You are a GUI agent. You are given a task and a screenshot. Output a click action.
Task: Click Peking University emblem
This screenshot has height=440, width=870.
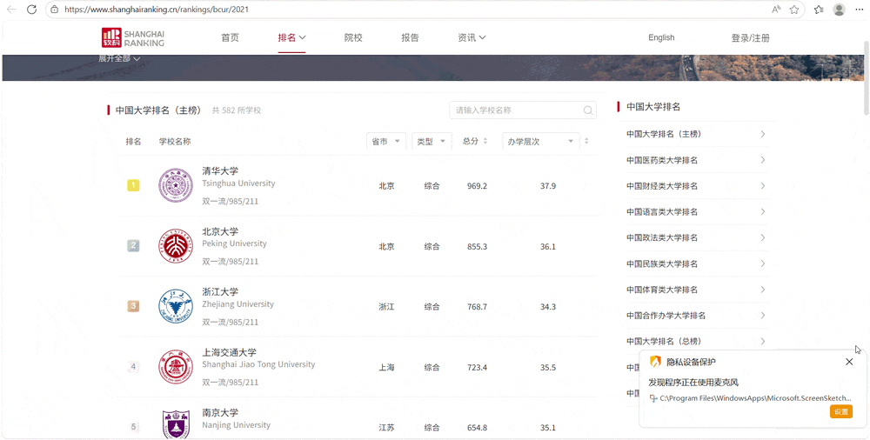[176, 246]
